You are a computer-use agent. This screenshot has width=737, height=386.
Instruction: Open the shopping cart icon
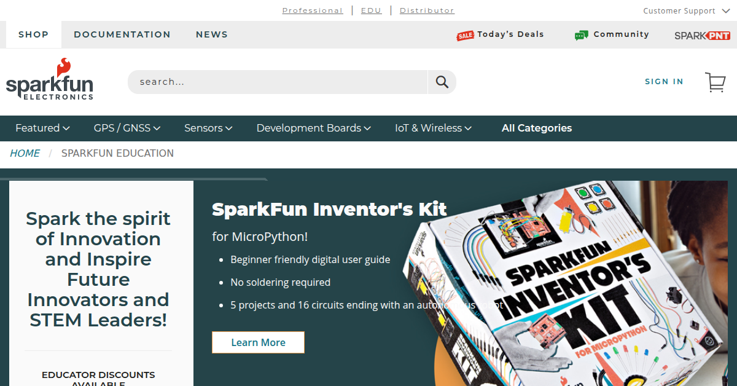pyautogui.click(x=715, y=82)
